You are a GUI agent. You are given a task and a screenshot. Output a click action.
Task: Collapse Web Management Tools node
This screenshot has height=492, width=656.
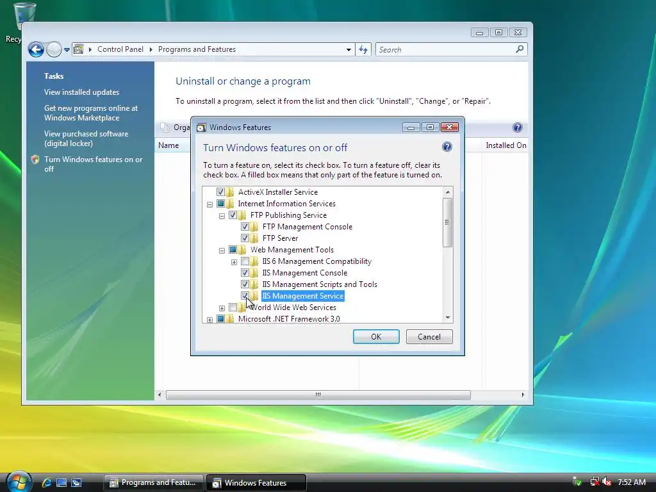222,250
